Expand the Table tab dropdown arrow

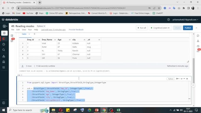pyautogui.click(x=29, y=34)
